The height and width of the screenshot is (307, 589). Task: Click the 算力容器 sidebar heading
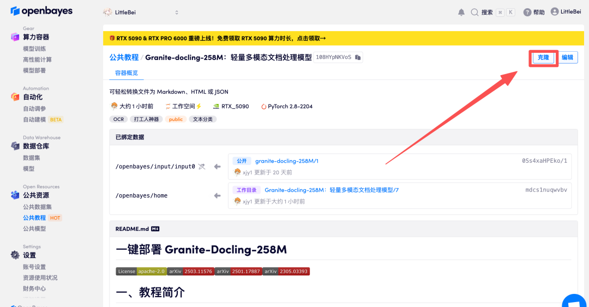[x=36, y=36]
